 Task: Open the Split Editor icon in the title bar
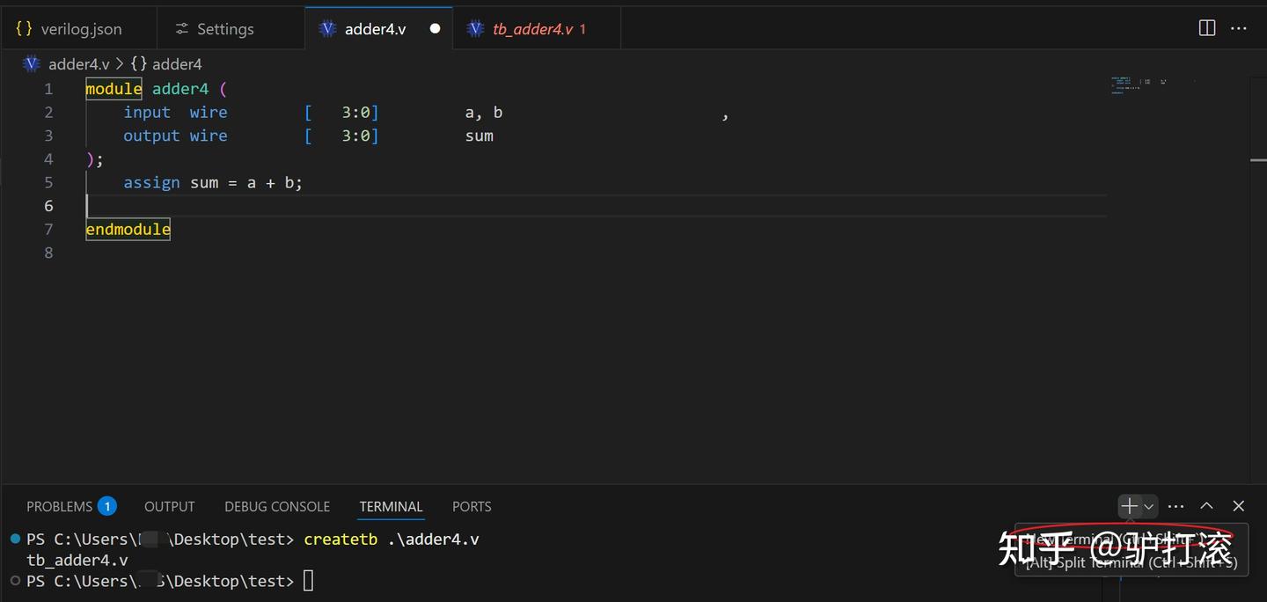[x=1205, y=27]
